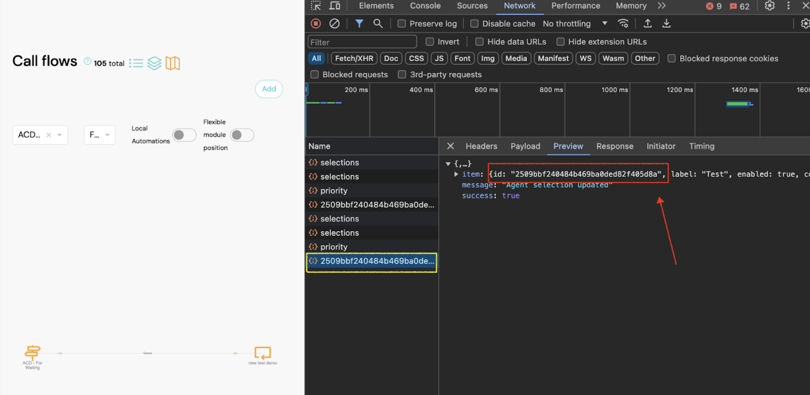
Task: Open the ACD dropdown arrow
Action: 60,135
